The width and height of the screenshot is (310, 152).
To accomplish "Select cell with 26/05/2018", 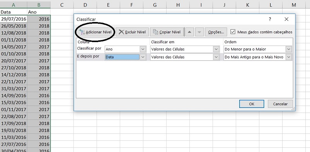I will coord(14,26).
